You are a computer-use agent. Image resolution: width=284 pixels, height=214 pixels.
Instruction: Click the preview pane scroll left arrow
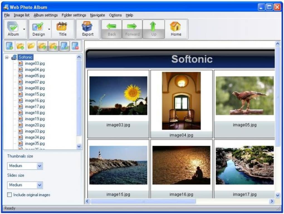pyautogui.click(x=87, y=201)
